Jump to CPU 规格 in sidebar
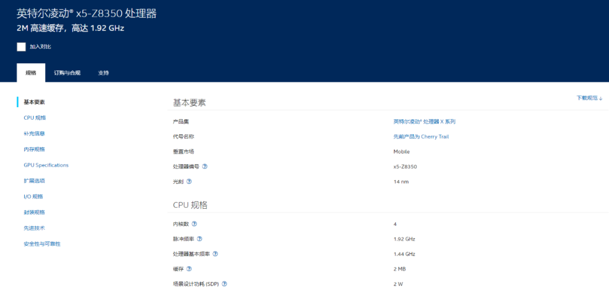Image resolution: width=609 pixels, height=303 pixels. tap(34, 118)
